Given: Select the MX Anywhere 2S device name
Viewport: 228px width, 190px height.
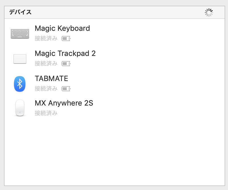Looking at the screenshot, I should point(64,103).
